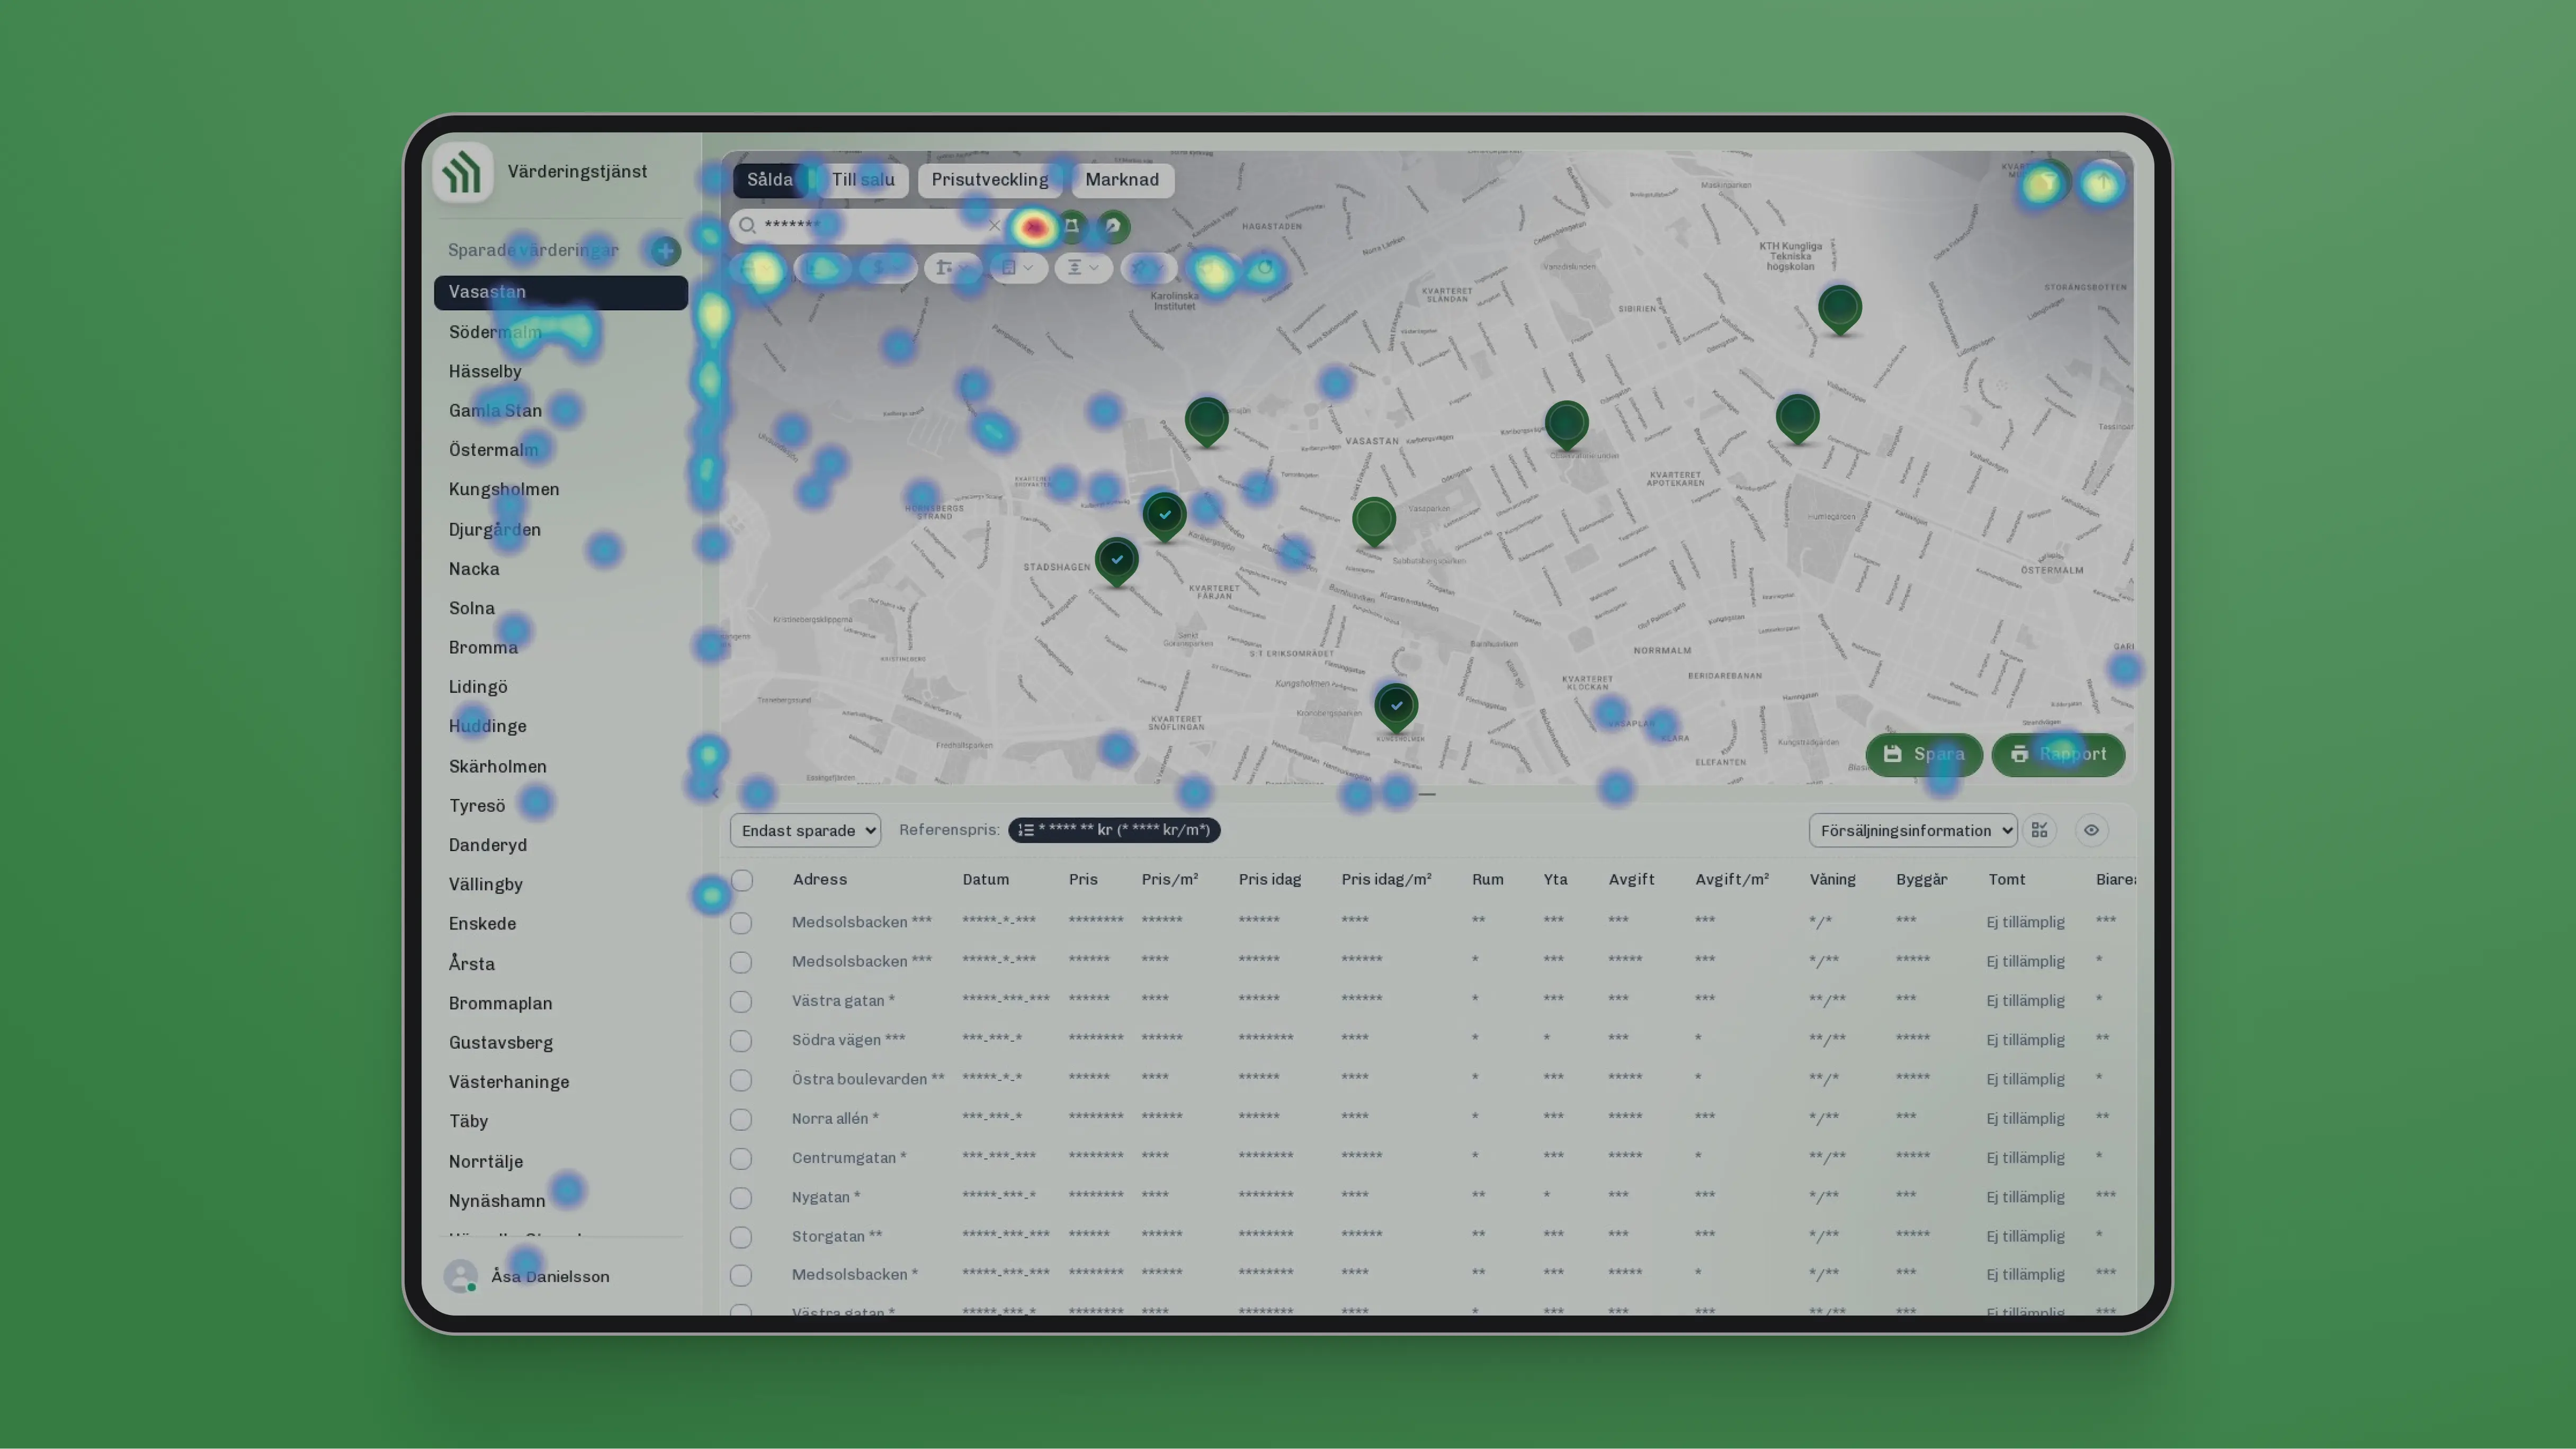Expand the floor plan filter dropdown
2576x1449 pixels.
(x=1018, y=268)
